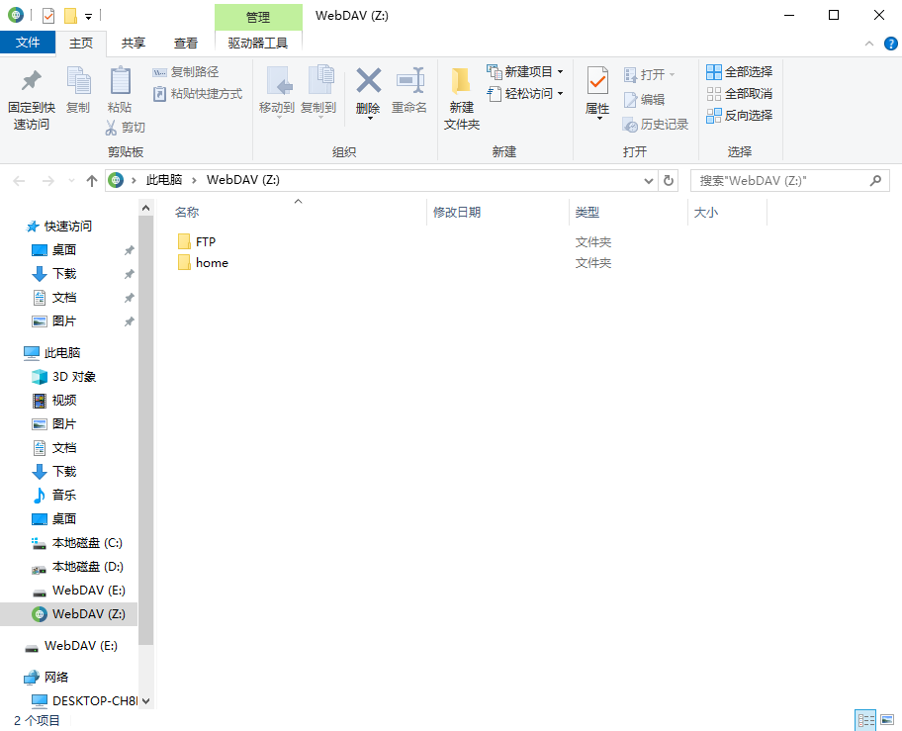Image resolution: width=902 pixels, height=731 pixels.
Task: Open the 轻松访问 dropdown menu
Action: tap(561, 94)
